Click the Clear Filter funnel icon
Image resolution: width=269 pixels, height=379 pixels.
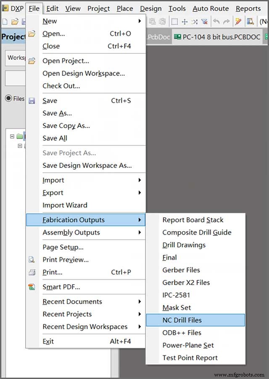coord(204,21)
